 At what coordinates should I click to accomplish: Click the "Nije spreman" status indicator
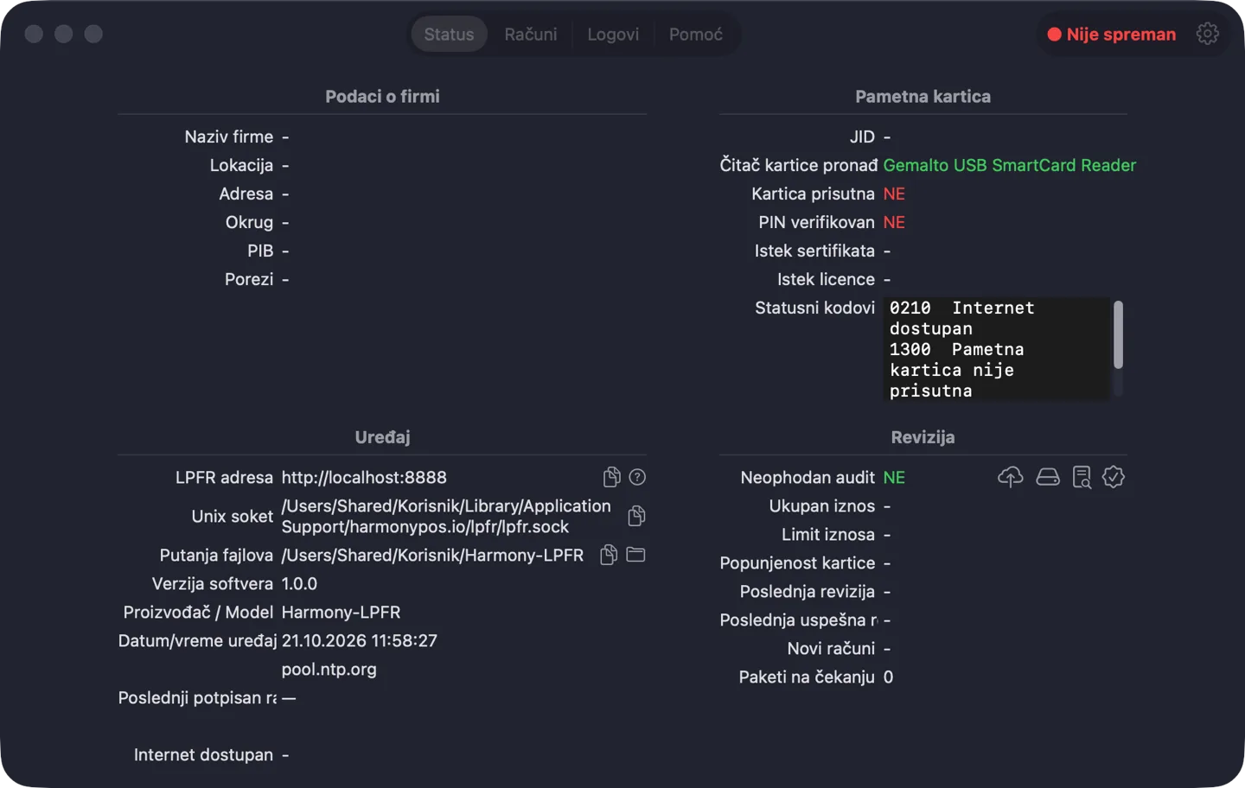pos(1112,35)
